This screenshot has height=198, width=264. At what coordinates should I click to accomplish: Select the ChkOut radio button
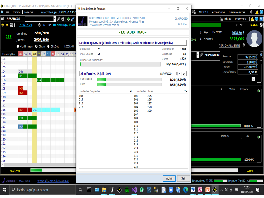[48, 46]
